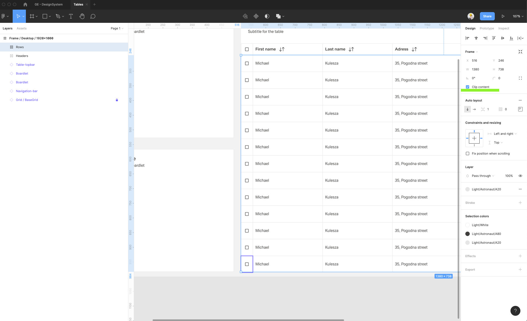527x321 pixels.
Task: Click the Create component icon
Action: (x=256, y=16)
